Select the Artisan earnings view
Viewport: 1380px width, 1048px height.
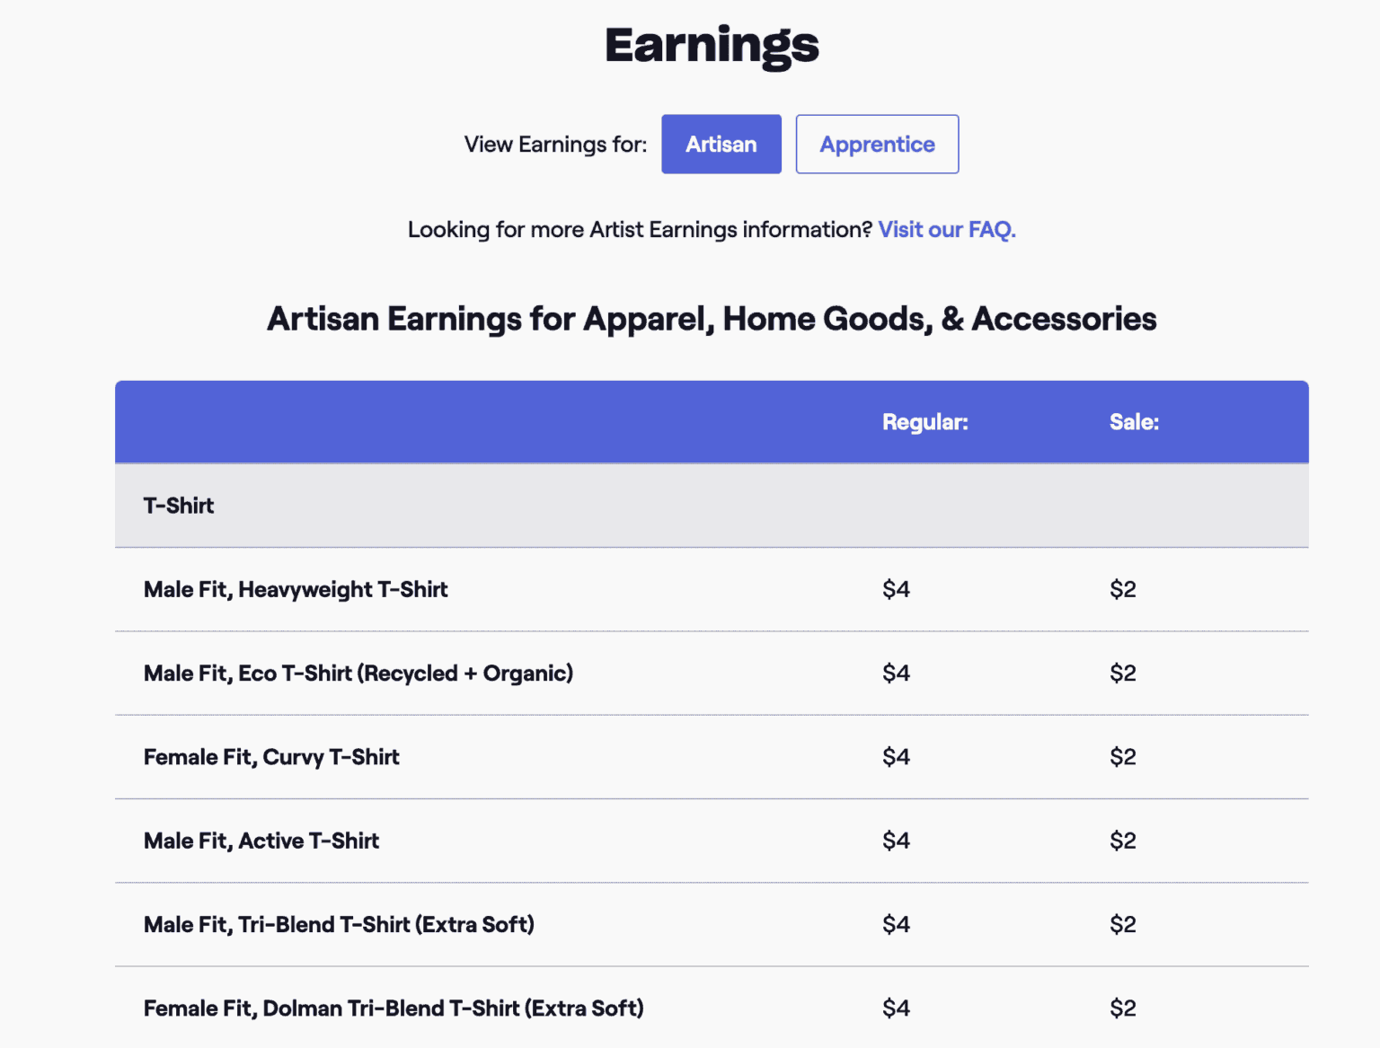721,144
